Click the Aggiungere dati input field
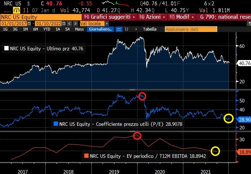251x174 pixels. pyautogui.click(x=191, y=29)
